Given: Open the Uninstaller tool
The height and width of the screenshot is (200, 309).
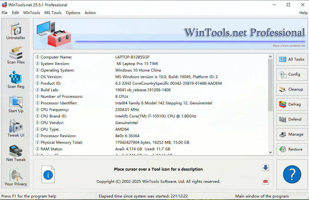Looking at the screenshot, I should point(16,31).
